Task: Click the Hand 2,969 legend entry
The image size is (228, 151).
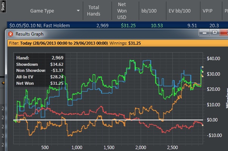Action: click(40, 58)
